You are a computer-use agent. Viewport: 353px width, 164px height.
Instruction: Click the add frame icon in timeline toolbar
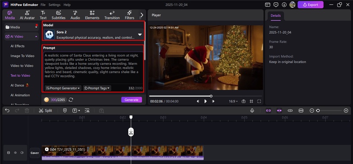(101, 111)
